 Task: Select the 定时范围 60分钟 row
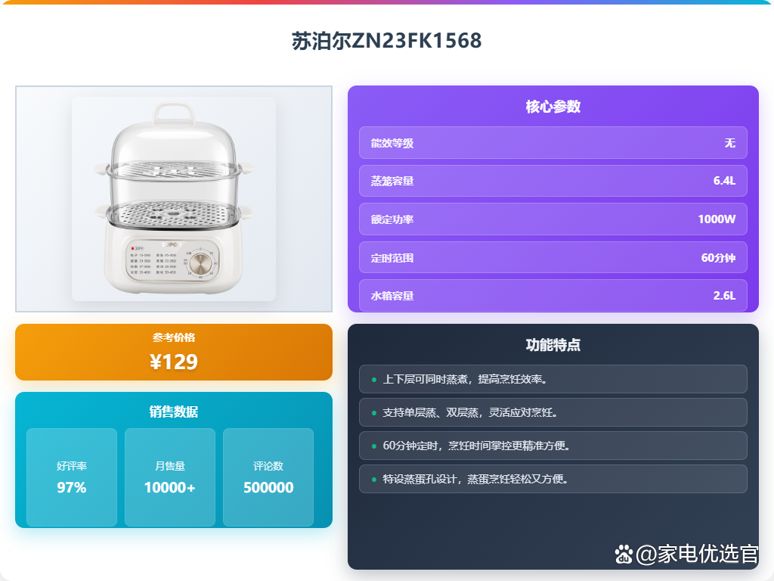pyautogui.click(x=553, y=257)
